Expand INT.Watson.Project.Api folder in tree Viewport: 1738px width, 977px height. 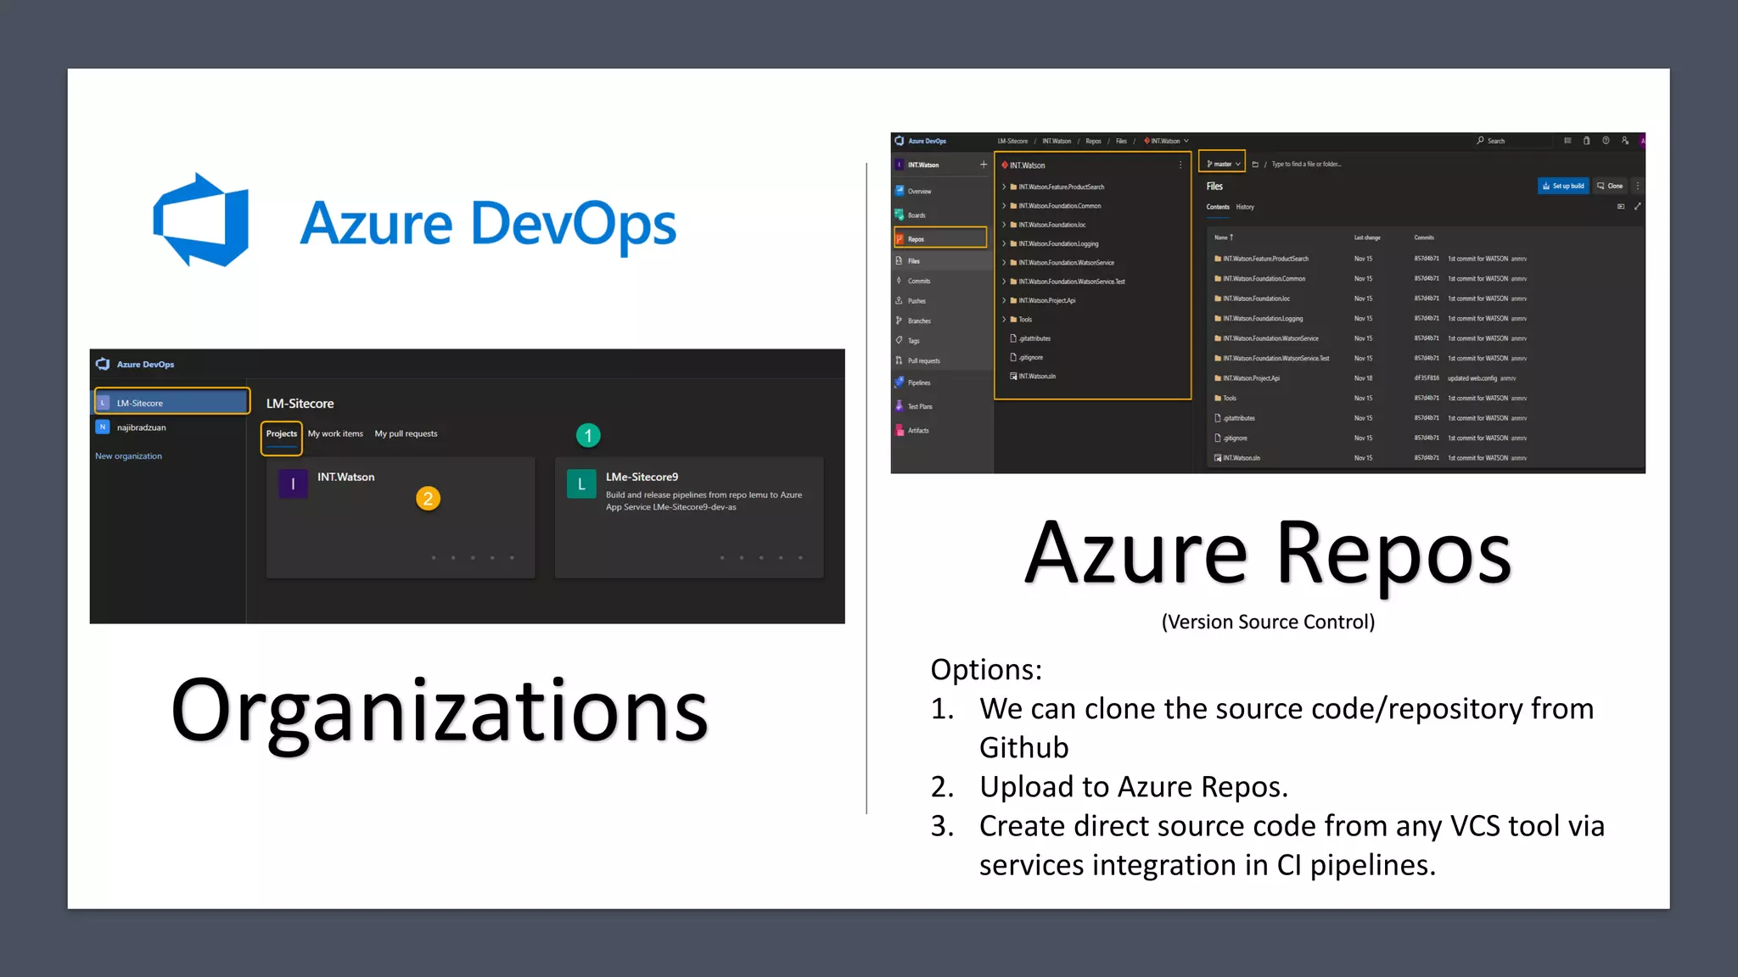1004,300
